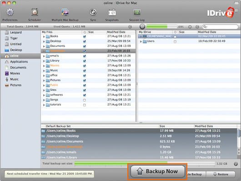The width and height of the screenshot is (241, 181).
Task: Click refresh icon next to search field
Action: click(197, 27)
